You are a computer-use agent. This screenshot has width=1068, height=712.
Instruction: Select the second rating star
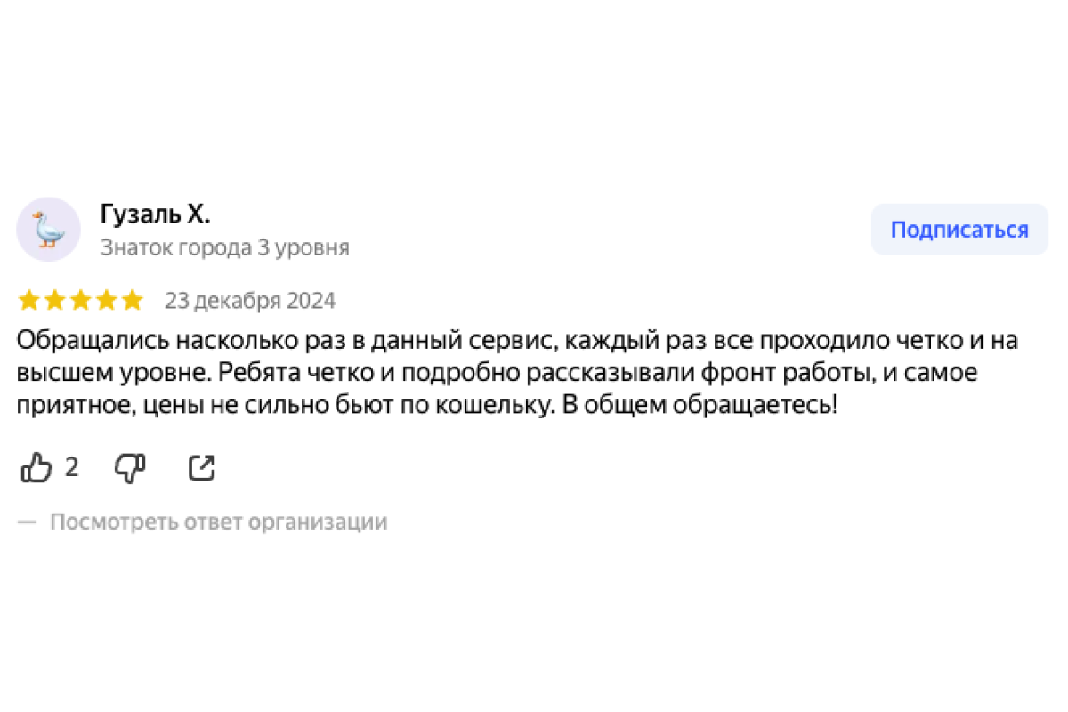coord(54,301)
